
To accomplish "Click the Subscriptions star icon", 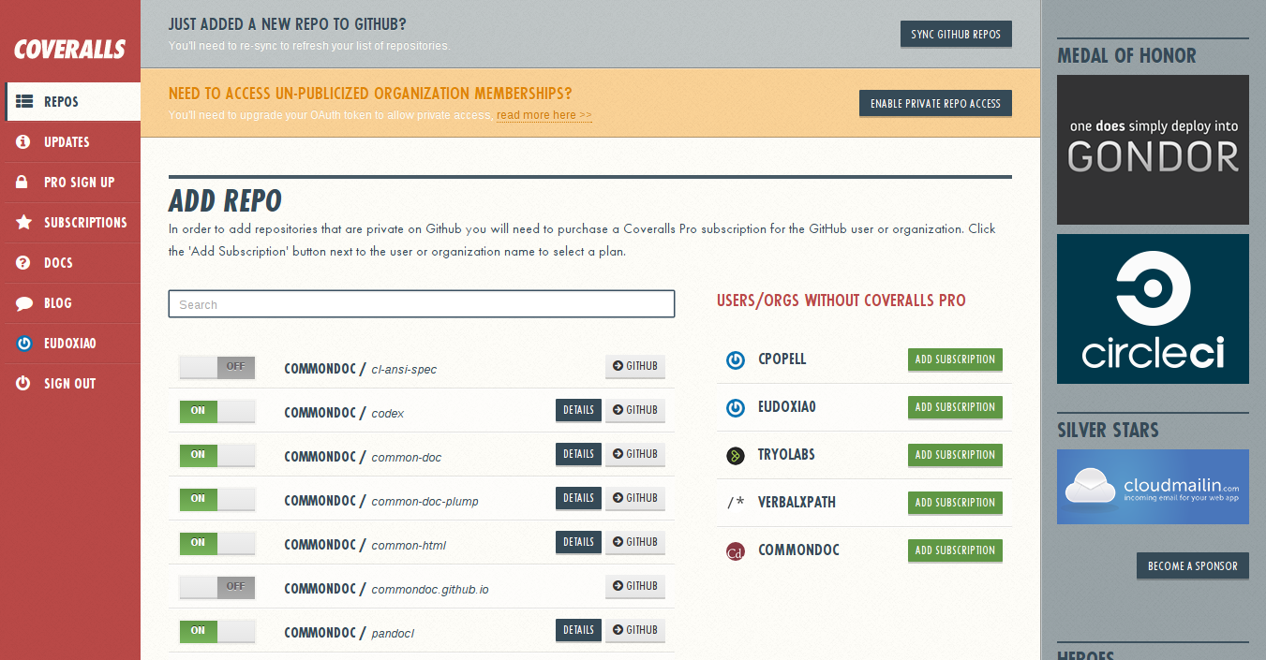I will [x=24, y=222].
